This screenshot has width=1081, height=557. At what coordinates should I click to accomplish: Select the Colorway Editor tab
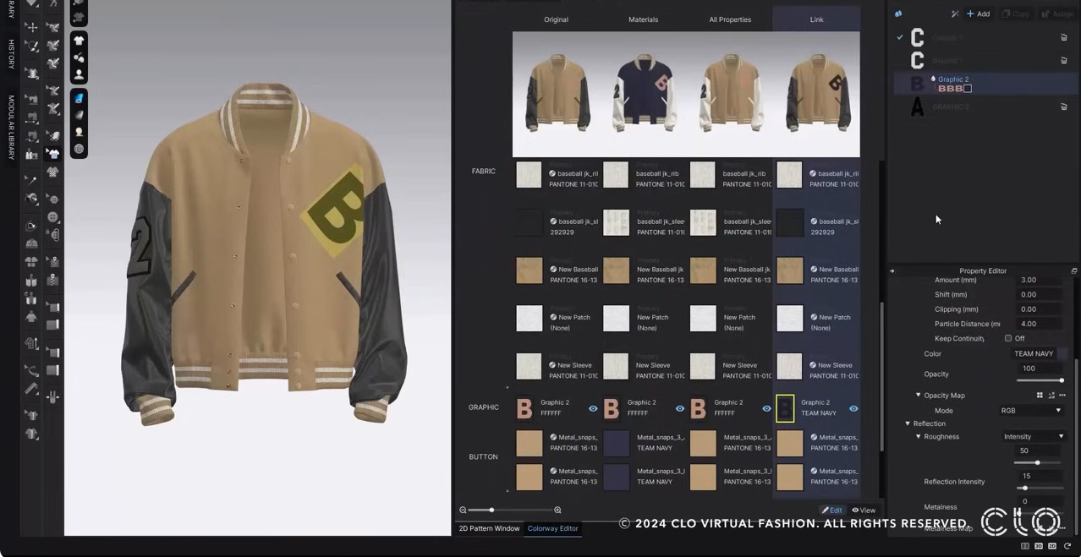pyautogui.click(x=553, y=528)
